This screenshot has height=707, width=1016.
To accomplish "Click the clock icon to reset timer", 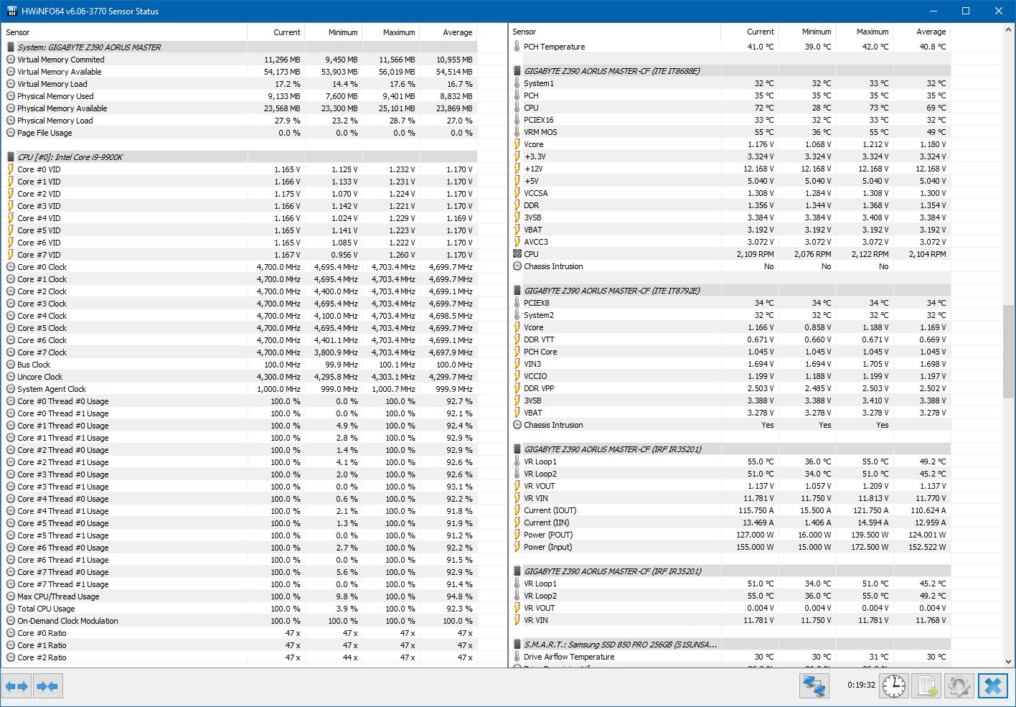I will point(894,686).
